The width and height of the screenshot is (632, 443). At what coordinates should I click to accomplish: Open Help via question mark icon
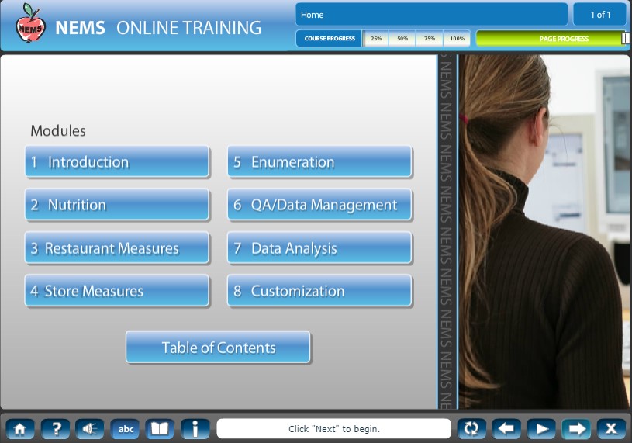click(x=56, y=428)
